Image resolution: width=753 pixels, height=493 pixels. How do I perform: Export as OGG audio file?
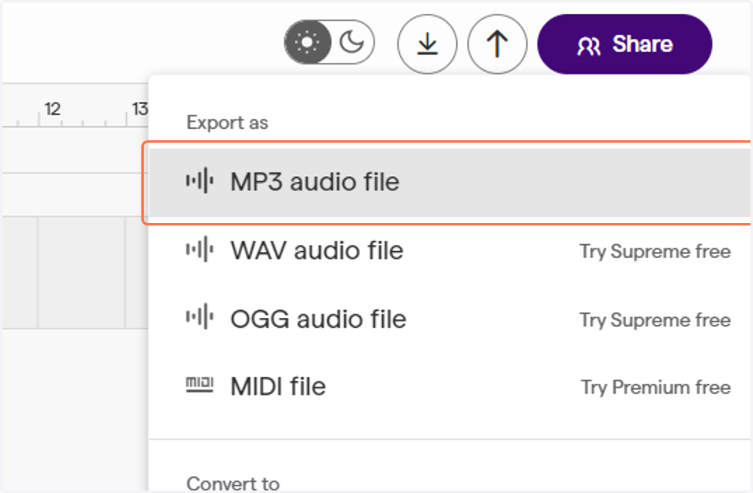coord(451,319)
